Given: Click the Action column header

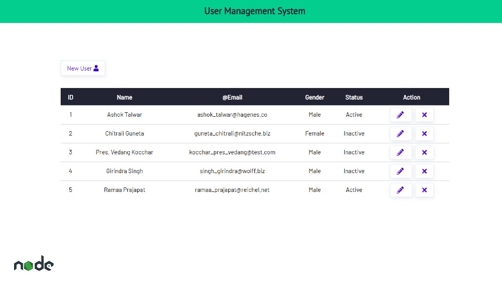Looking at the screenshot, I should click(x=412, y=98).
